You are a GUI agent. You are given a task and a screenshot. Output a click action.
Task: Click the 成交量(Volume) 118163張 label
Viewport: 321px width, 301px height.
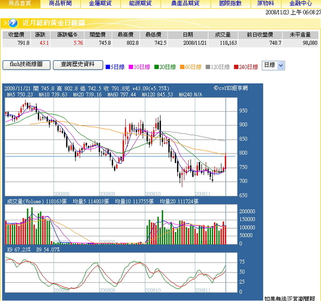point(36,202)
